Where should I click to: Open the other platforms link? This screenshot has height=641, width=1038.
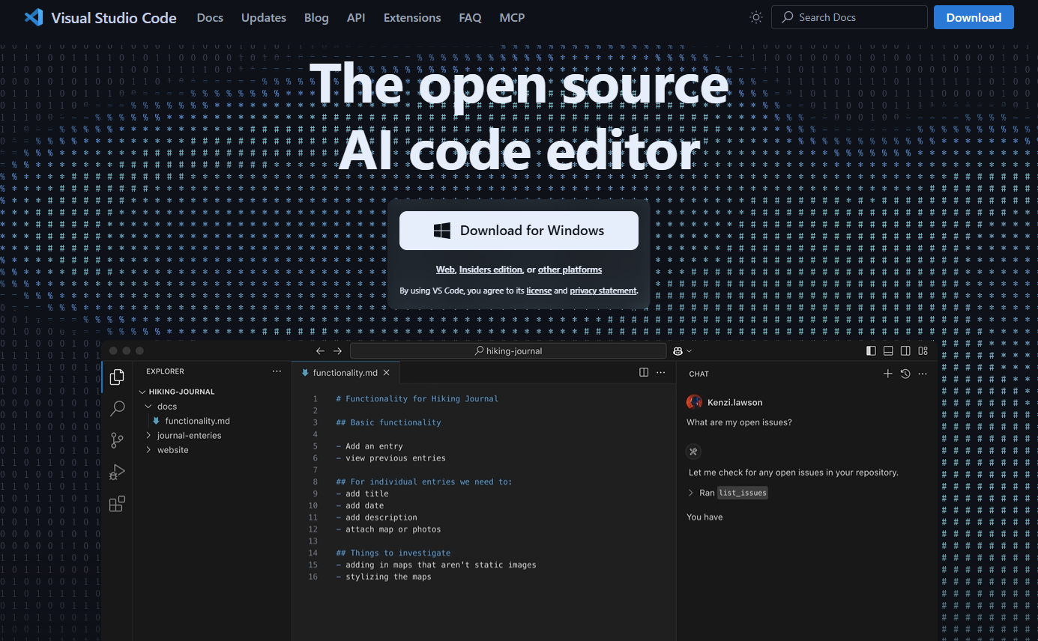571,269
